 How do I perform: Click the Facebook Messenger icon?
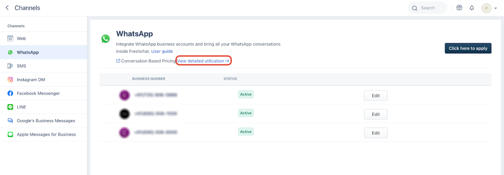(x=10, y=93)
